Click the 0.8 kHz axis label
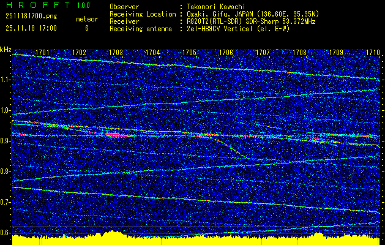Viewport: 385px width, 245px height. [x=5, y=171]
